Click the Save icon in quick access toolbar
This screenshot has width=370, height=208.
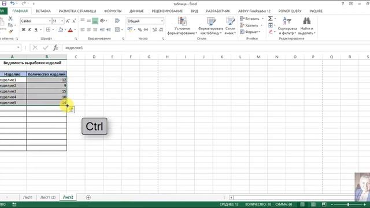4,3
